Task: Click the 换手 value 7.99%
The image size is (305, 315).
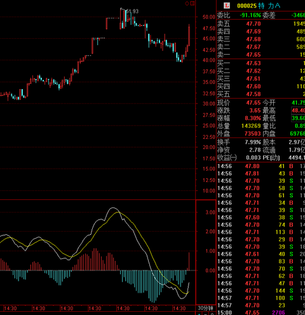Action: click(253, 142)
